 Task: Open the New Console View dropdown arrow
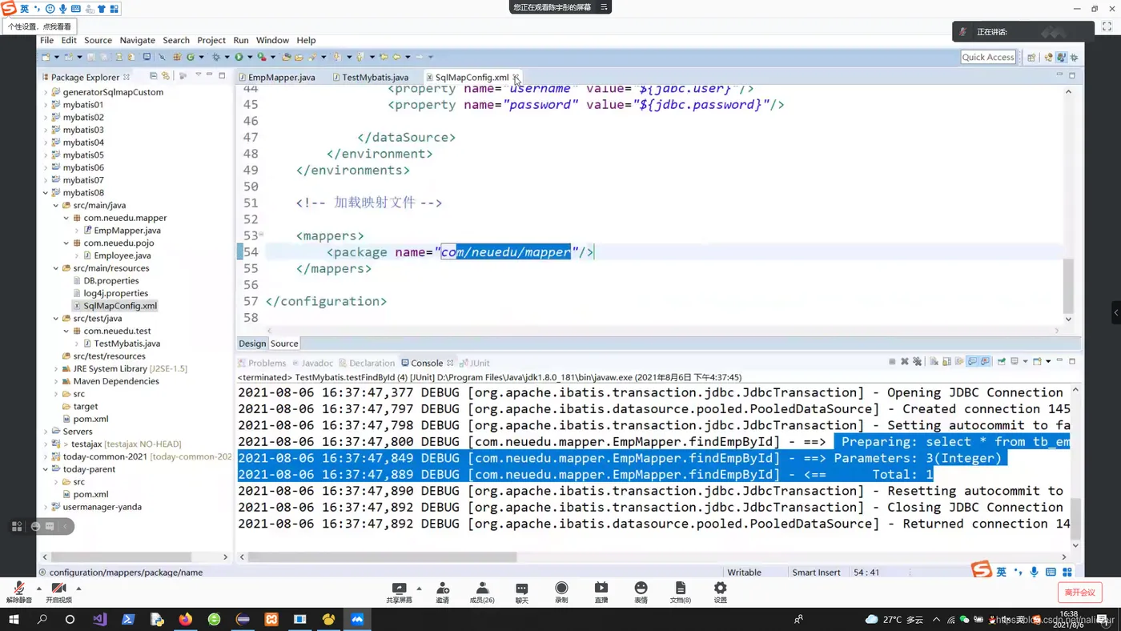pos(1048,362)
